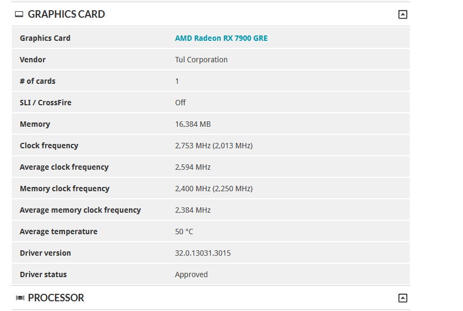Click the Graphics Card monitor icon
The width and height of the screenshot is (463, 311).
point(19,14)
